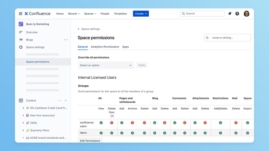This screenshot has height=151, width=269.
Task: Go to Home in top navigation
Action: (60, 13)
